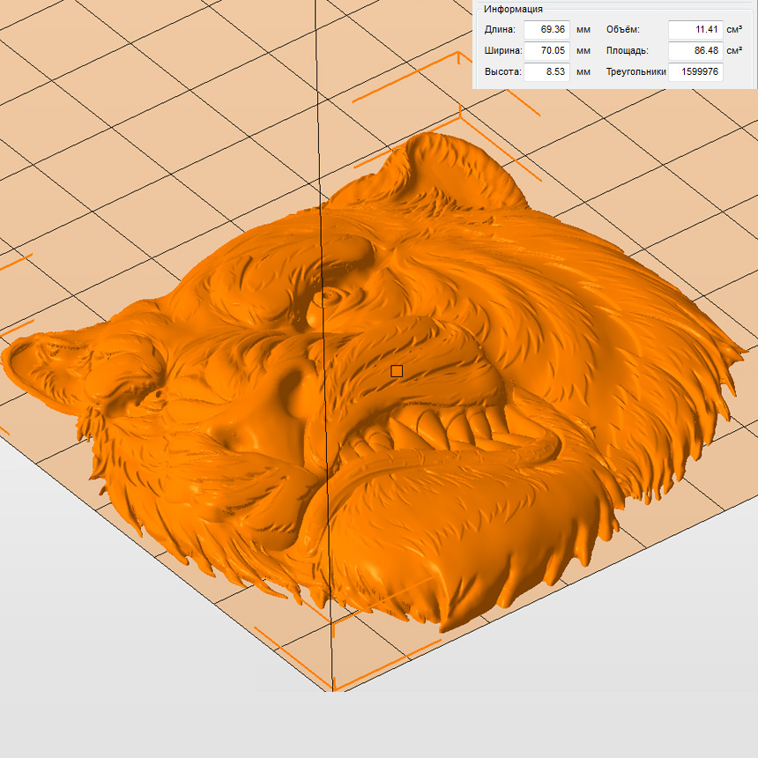This screenshot has width=758, height=758.
Task: Click the Длина label text
Action: coord(500,30)
